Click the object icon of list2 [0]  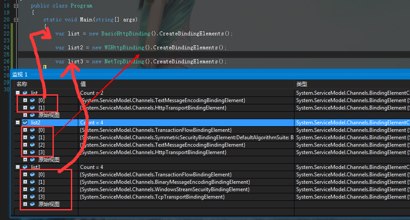[x=32, y=130]
